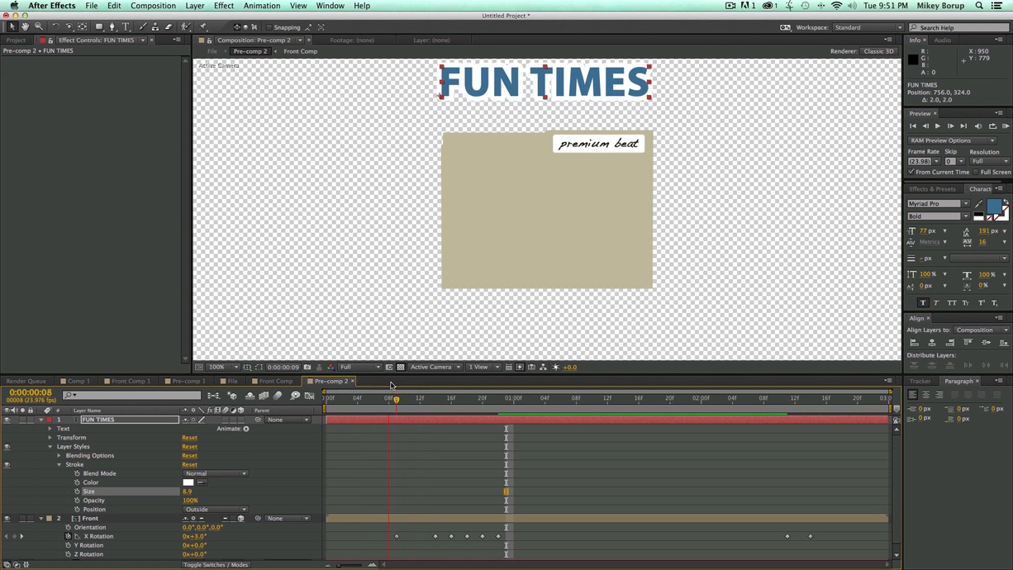This screenshot has height=570, width=1013.
Task: Enable the Snapping checkbox
Action: (270, 26)
